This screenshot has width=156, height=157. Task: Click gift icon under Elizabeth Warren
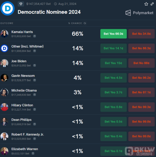pyautogui.click(x=33, y=153)
